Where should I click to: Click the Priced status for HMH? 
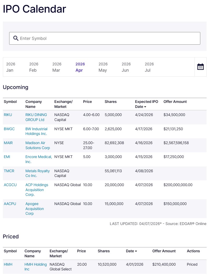[192, 264]
